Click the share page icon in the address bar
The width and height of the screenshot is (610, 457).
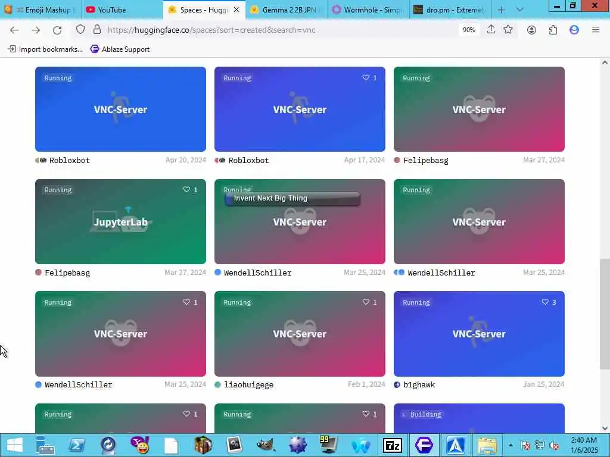coord(491,30)
